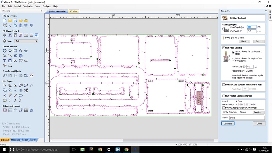This screenshot has height=153, width=272.
Task: Select the Draw star tool
Action: 26,51
